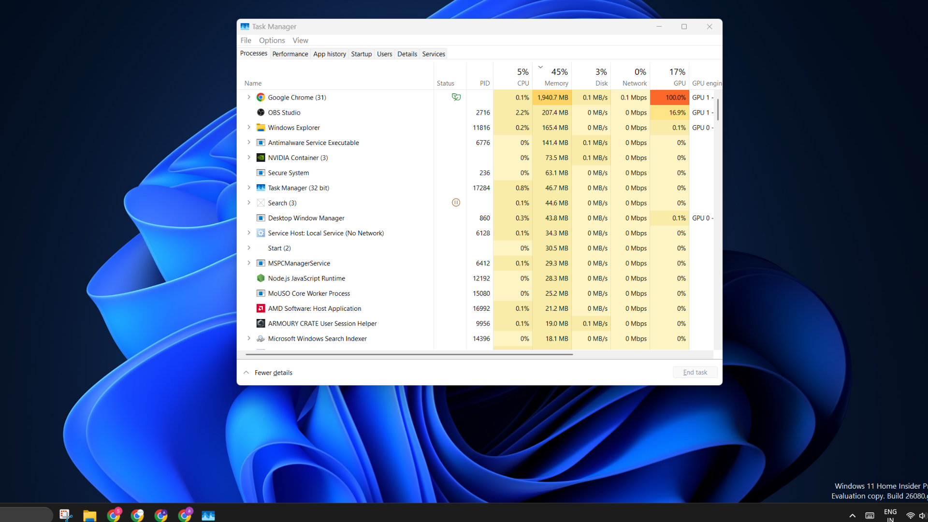Image resolution: width=928 pixels, height=522 pixels.
Task: Click the Node.js JavaScript Runtime icon
Action: click(261, 278)
